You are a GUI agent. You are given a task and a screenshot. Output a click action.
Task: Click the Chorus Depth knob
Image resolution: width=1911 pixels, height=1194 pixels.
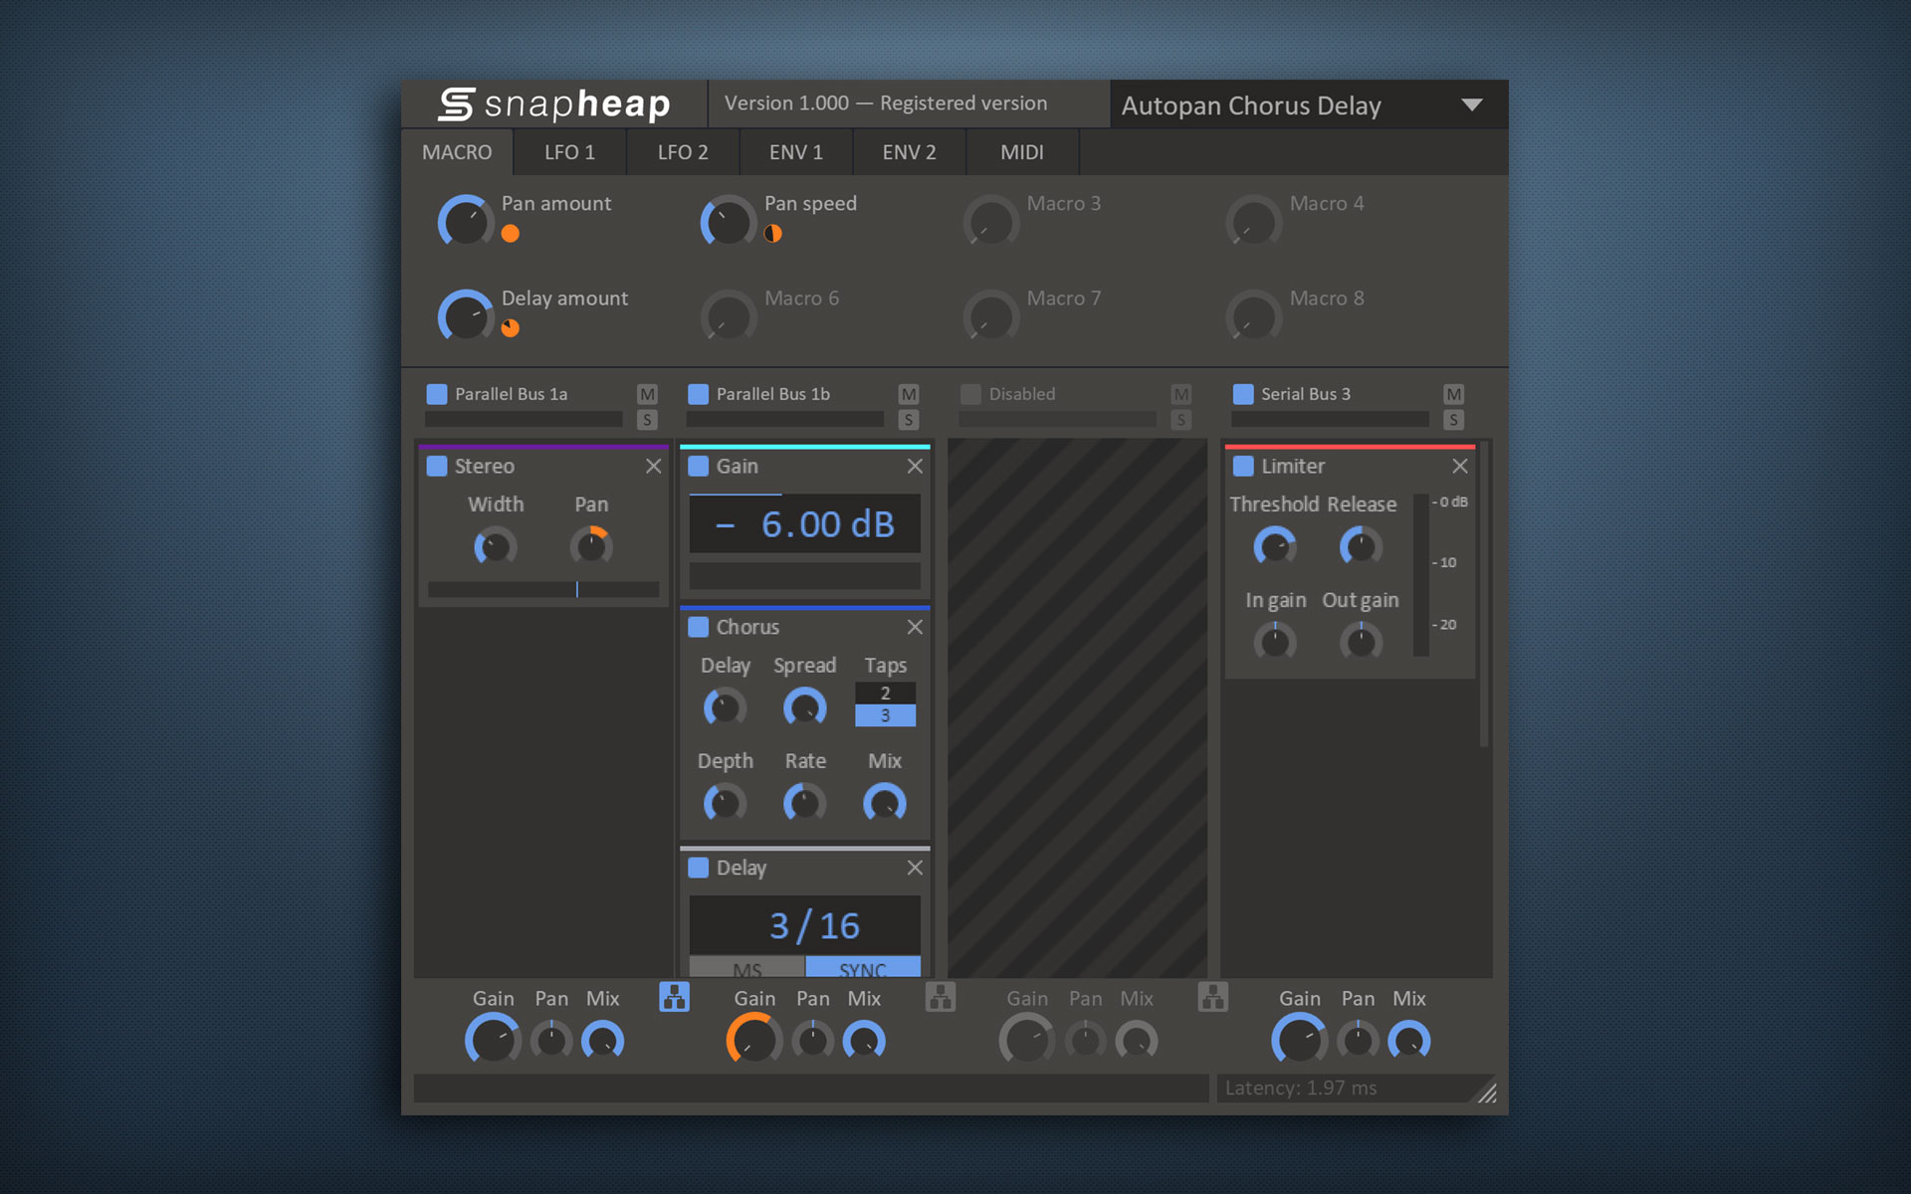point(725,803)
